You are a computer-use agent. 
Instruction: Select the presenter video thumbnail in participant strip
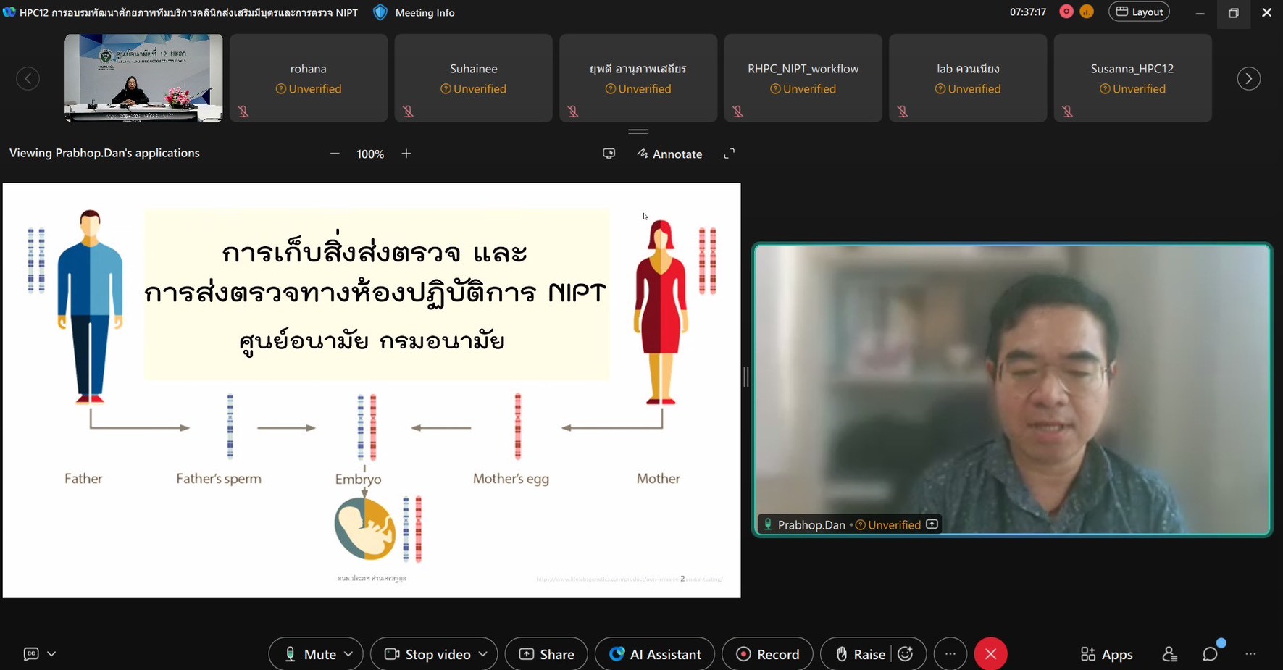coord(143,78)
